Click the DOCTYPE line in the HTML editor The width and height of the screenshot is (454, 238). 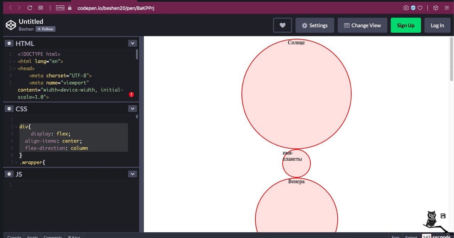coord(39,54)
